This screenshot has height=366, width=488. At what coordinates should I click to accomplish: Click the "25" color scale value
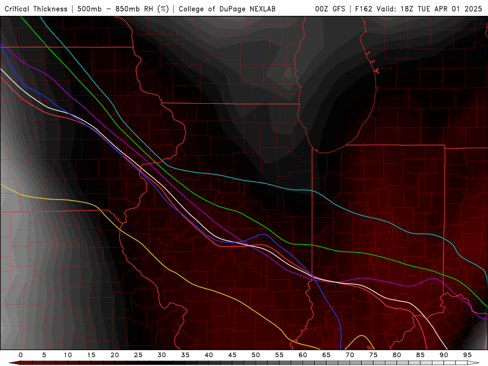tap(138, 355)
